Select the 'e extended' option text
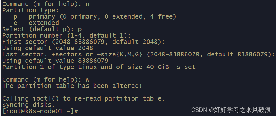 [x=36, y=23]
